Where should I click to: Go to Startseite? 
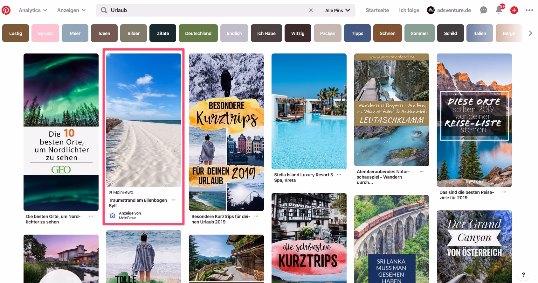[377, 10]
